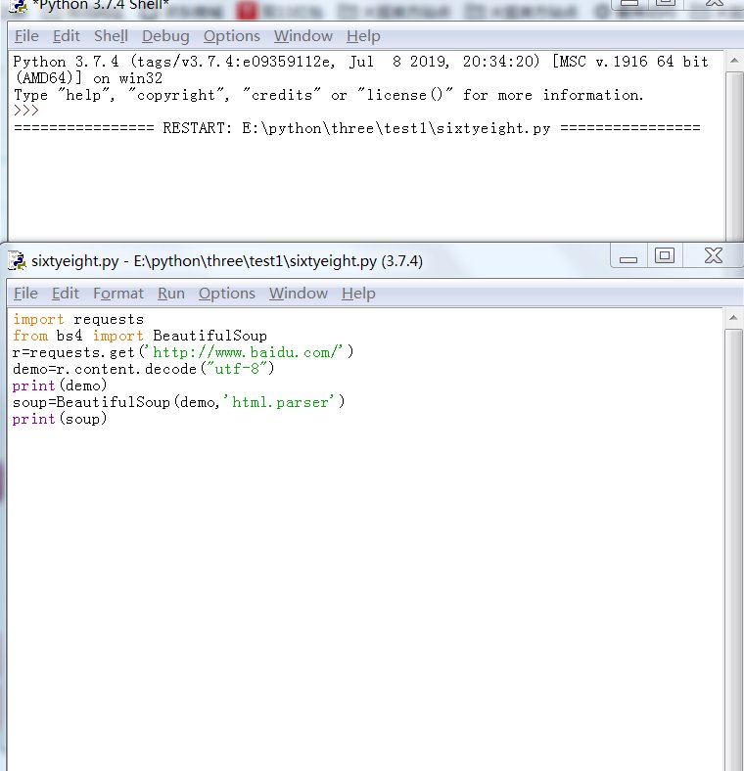Open the editor window's Window menu
The image size is (744, 771).
299,294
